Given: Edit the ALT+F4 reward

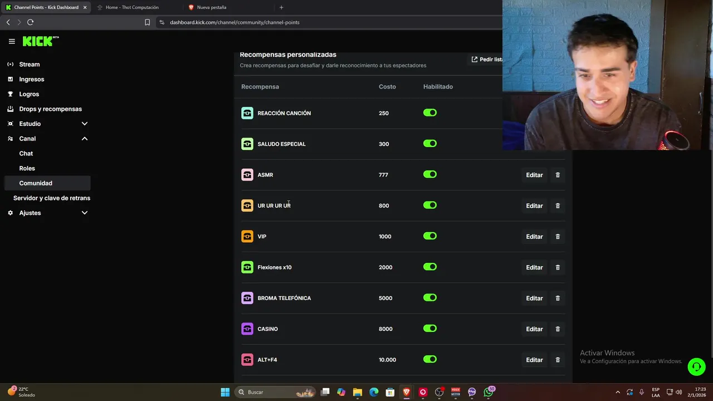Looking at the screenshot, I should coord(534,360).
